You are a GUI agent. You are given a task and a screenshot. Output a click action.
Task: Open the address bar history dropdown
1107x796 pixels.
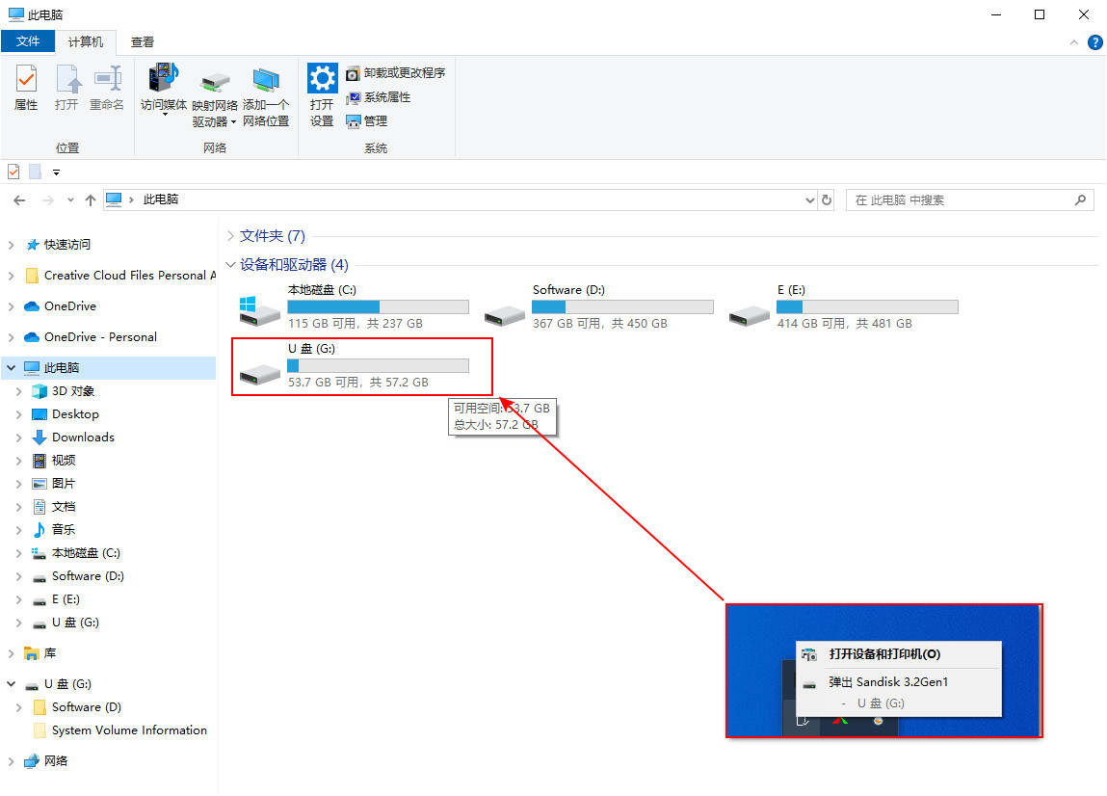(809, 200)
